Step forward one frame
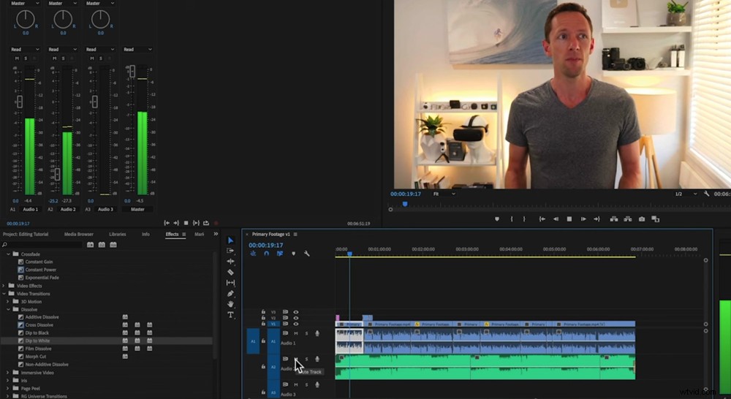 click(x=583, y=219)
